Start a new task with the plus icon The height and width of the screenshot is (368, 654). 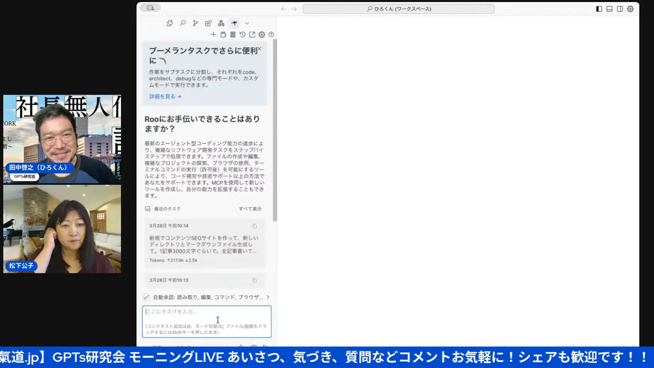click(213, 34)
